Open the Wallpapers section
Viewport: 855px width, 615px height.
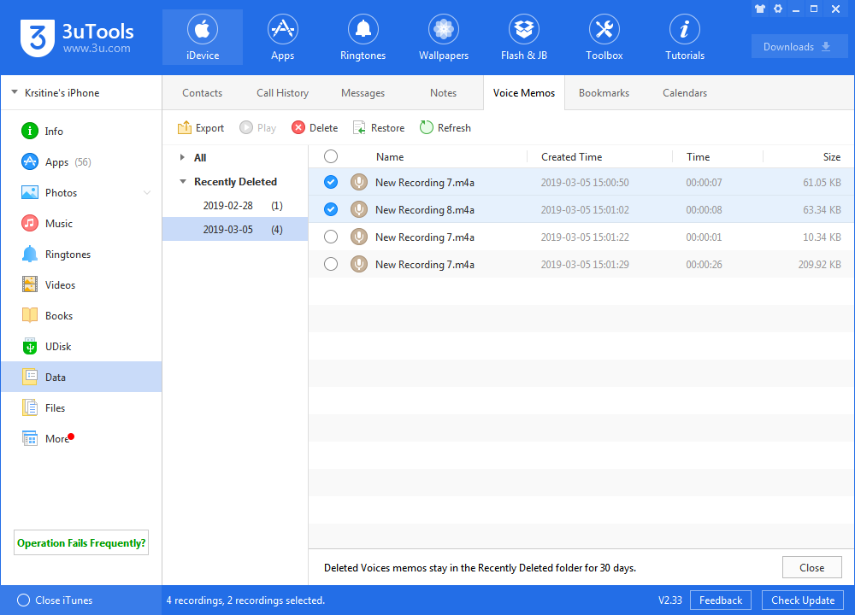pyautogui.click(x=443, y=37)
